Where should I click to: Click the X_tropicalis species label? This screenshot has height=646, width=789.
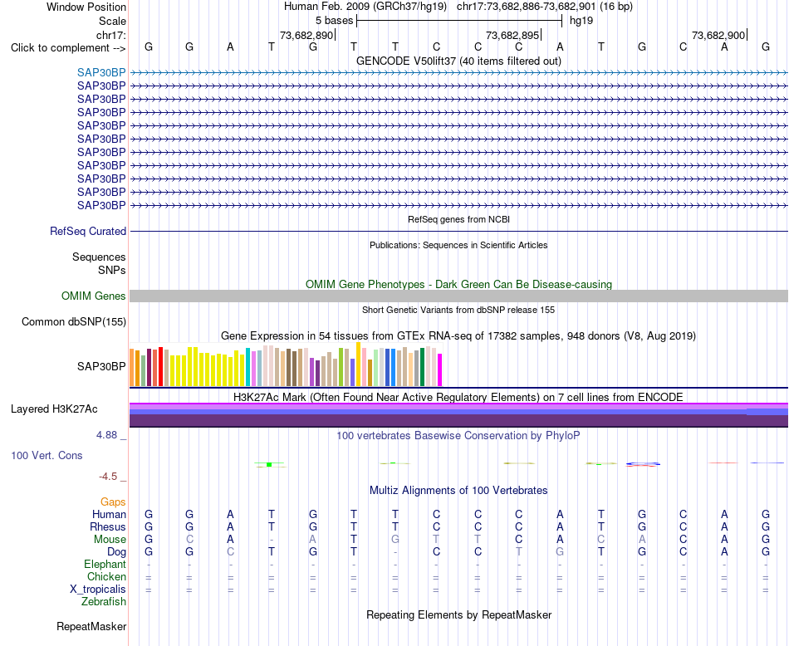[x=98, y=590]
